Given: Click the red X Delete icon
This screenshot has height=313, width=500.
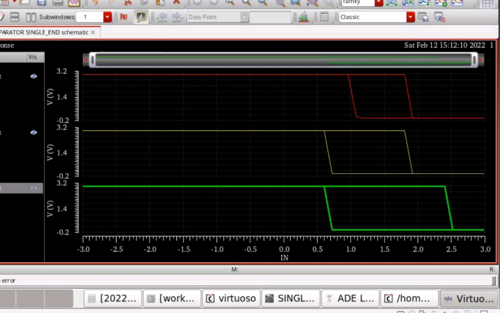Looking at the screenshot, I should 176,2.
